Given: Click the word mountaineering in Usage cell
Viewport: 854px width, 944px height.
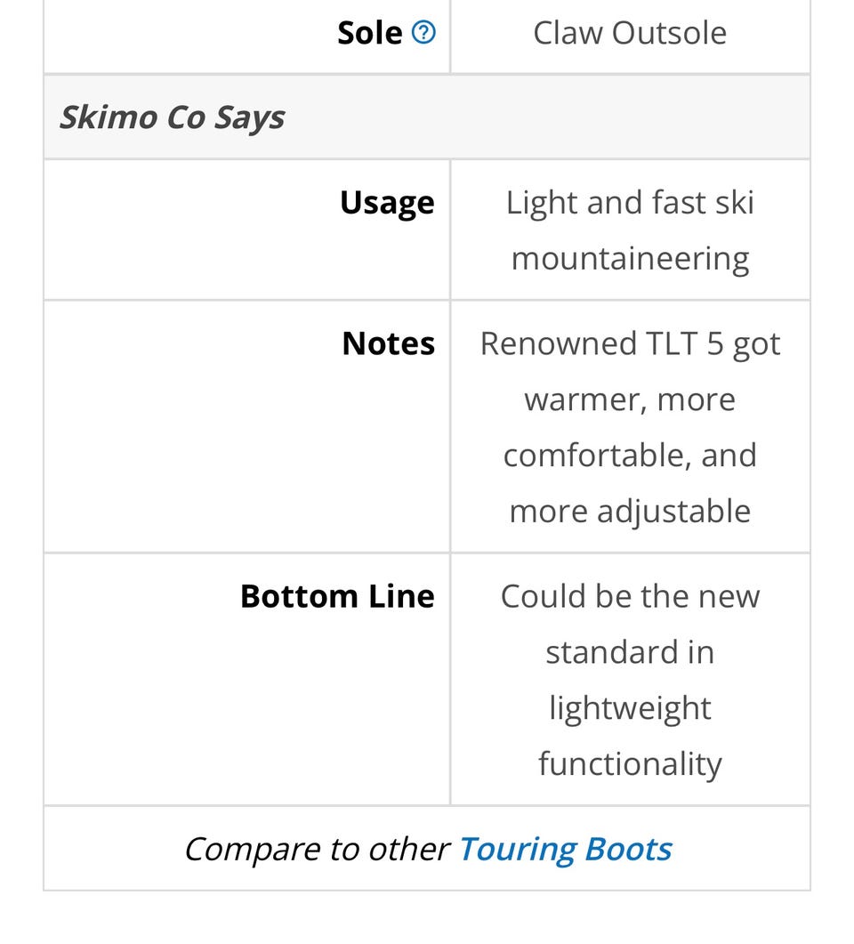Looking at the screenshot, I should (x=630, y=259).
